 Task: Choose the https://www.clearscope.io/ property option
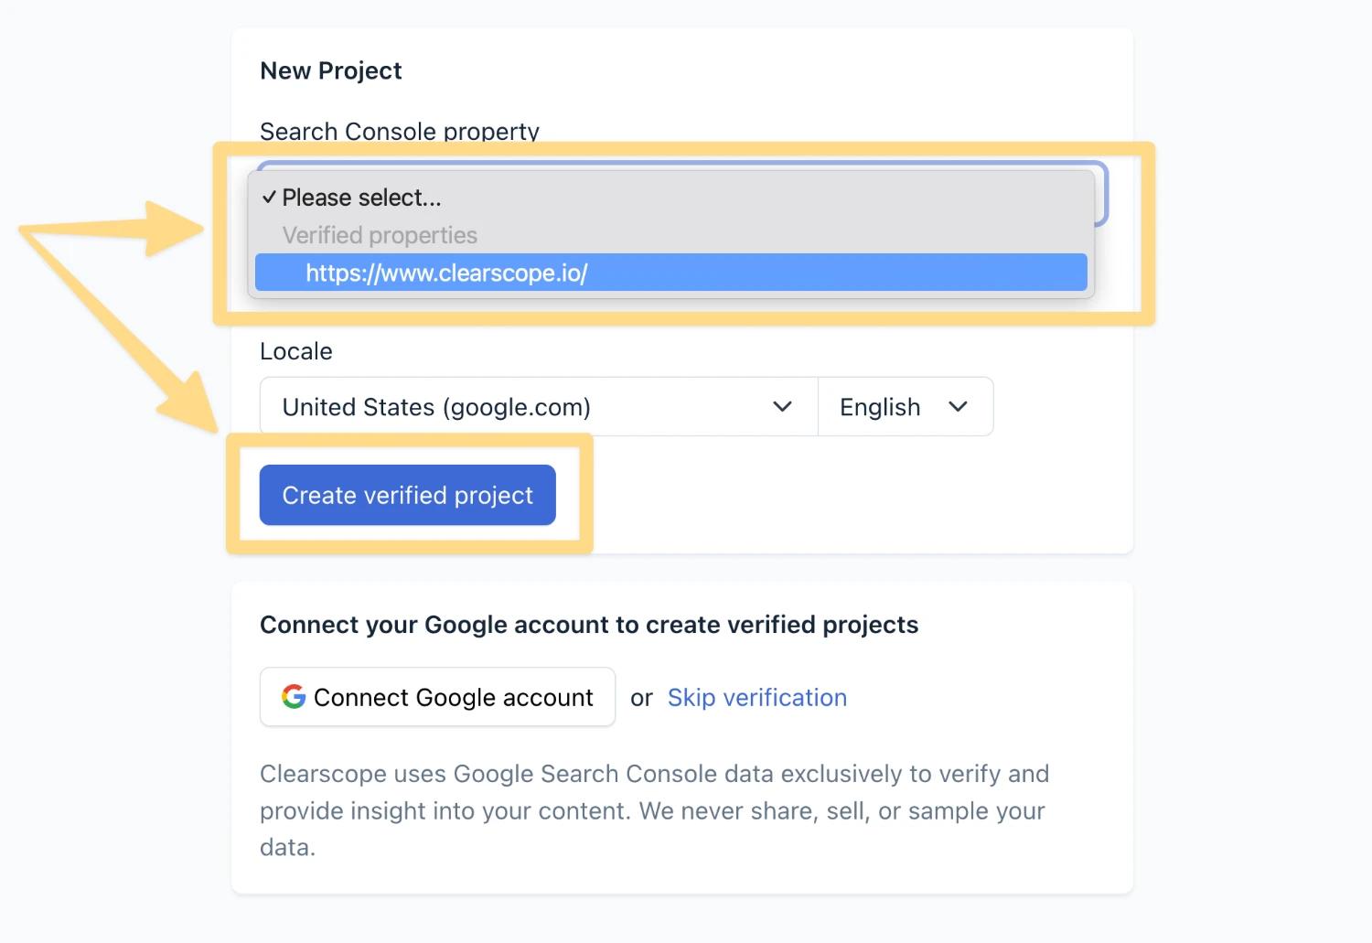[670, 273]
